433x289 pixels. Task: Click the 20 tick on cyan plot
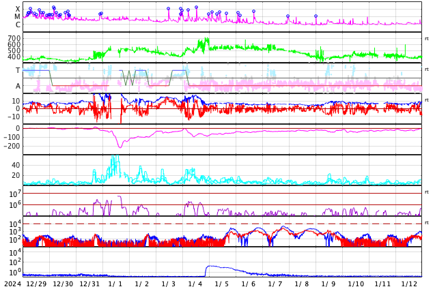(16, 175)
